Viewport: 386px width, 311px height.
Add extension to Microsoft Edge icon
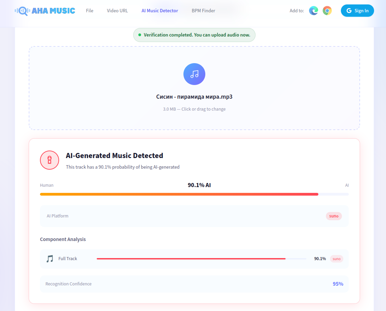[x=313, y=11]
